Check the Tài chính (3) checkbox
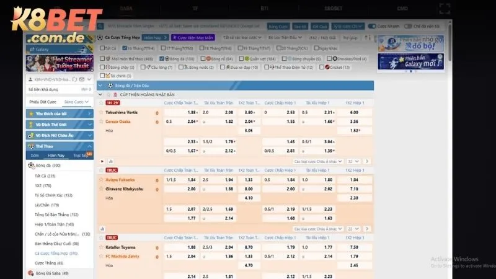496x279 pixels. [x=102, y=76]
